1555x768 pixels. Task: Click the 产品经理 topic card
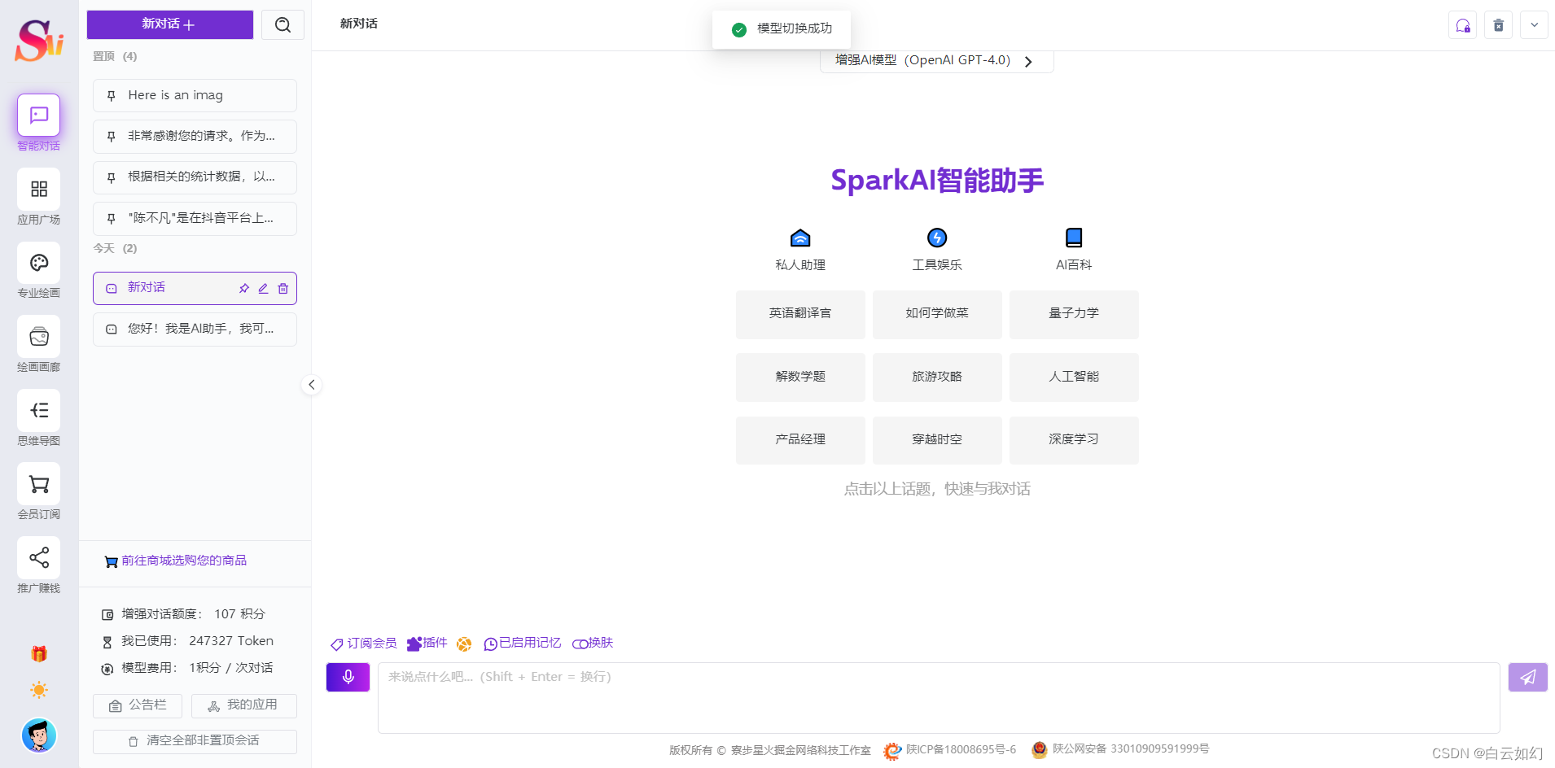point(800,440)
